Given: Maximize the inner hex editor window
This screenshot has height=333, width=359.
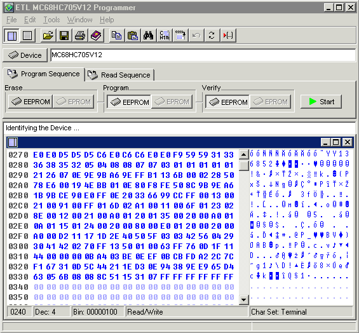Looking at the screenshot, I should (336, 142).
